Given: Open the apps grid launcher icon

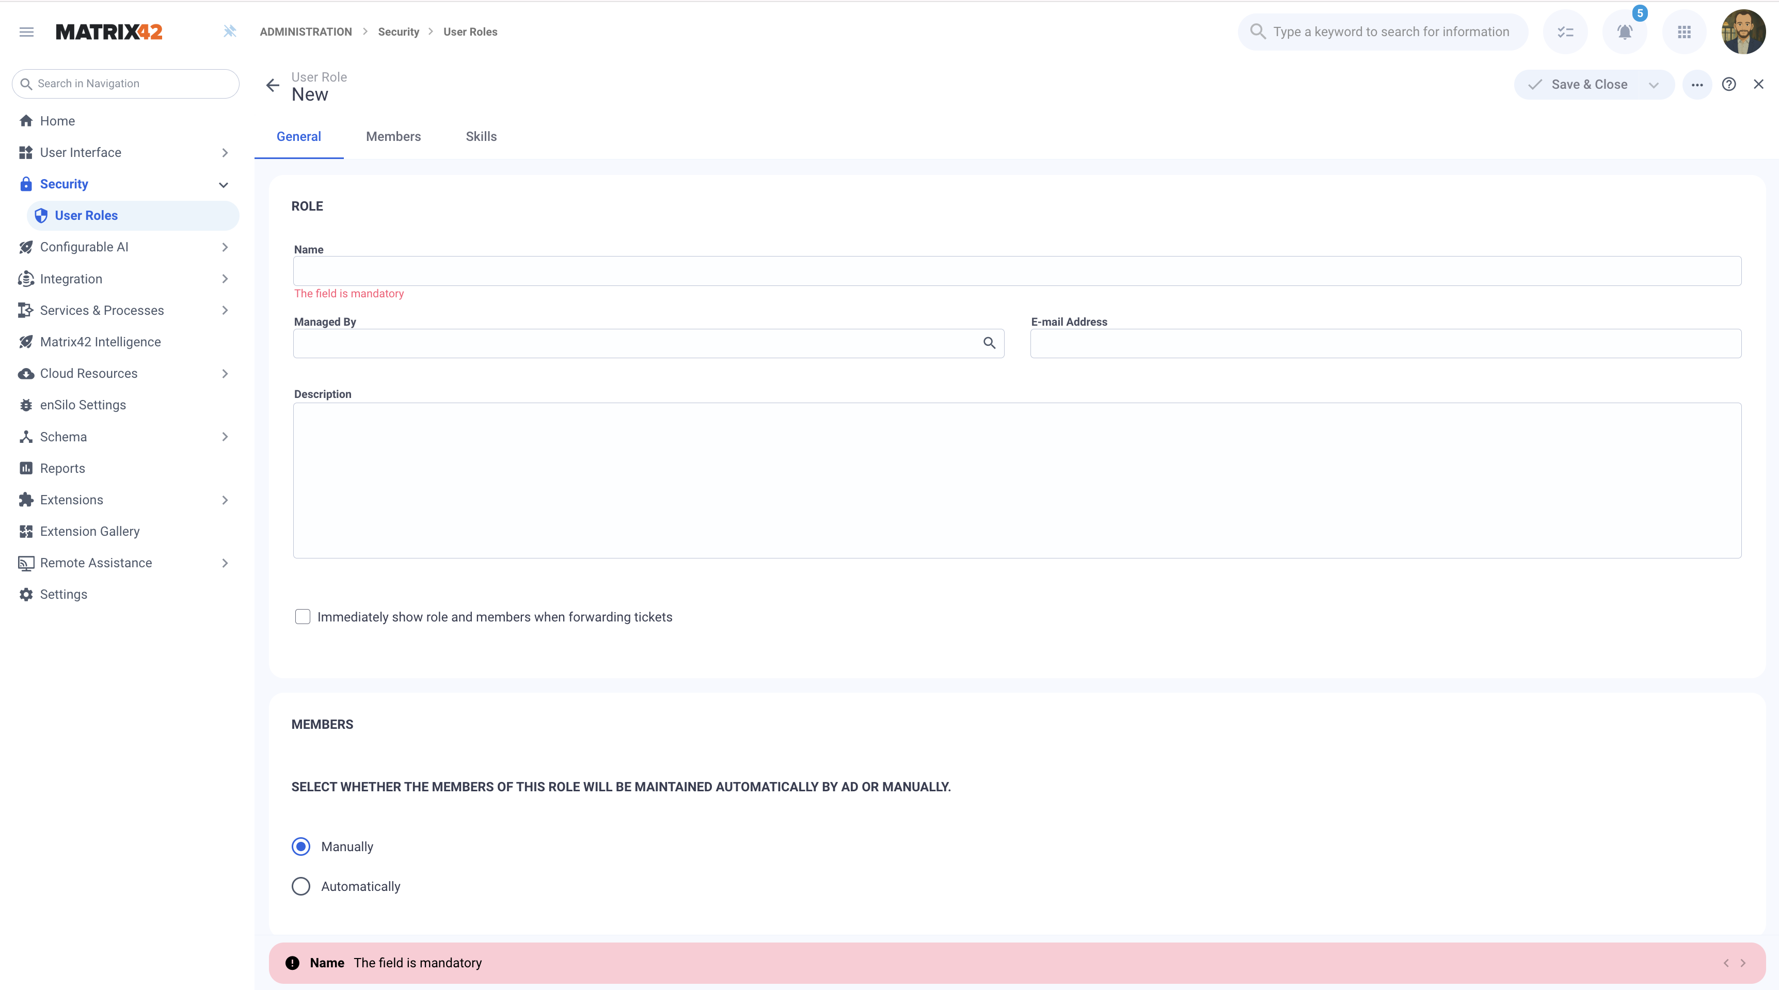Looking at the screenshot, I should click(1683, 32).
